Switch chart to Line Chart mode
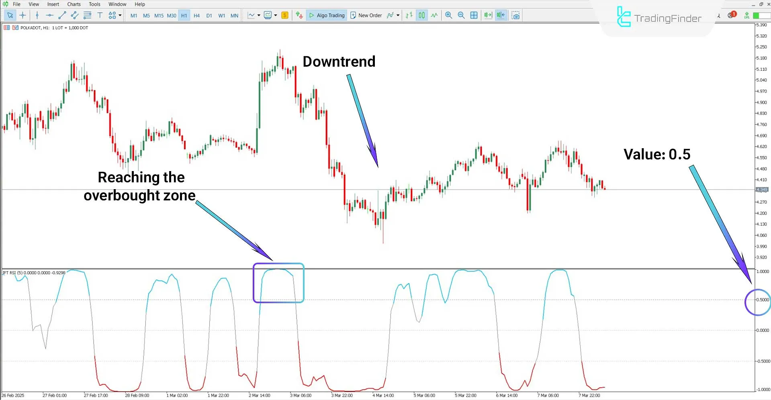 click(434, 15)
